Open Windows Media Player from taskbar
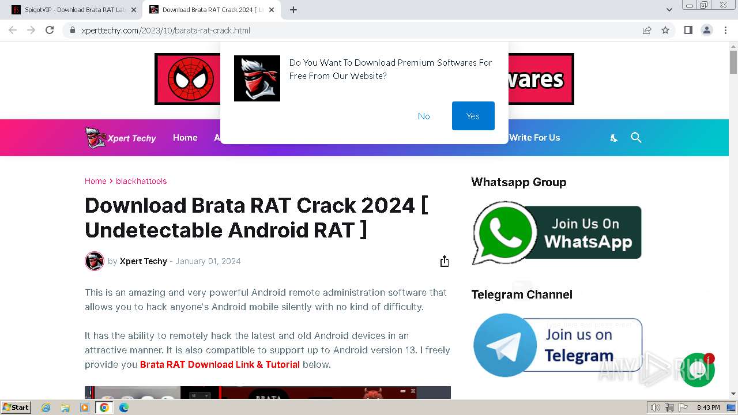738x415 pixels. [85, 408]
